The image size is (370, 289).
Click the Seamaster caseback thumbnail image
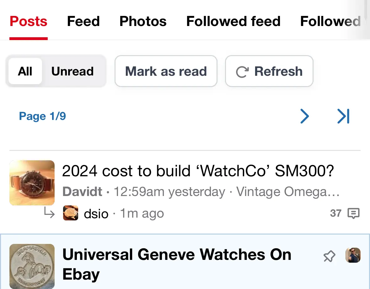(32, 266)
